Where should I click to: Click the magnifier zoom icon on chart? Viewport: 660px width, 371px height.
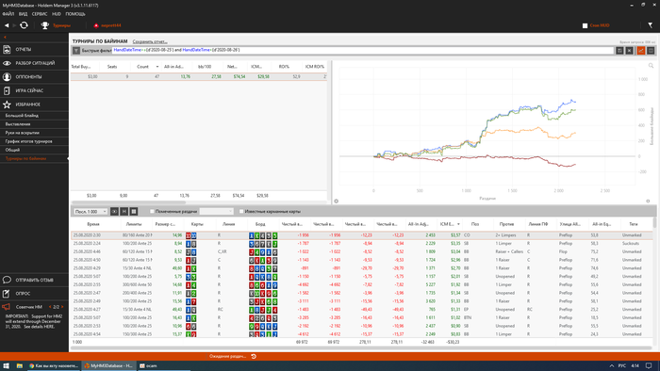pyautogui.click(x=651, y=66)
